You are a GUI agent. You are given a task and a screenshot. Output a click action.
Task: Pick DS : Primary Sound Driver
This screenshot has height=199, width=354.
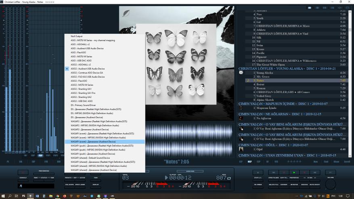[83, 105]
